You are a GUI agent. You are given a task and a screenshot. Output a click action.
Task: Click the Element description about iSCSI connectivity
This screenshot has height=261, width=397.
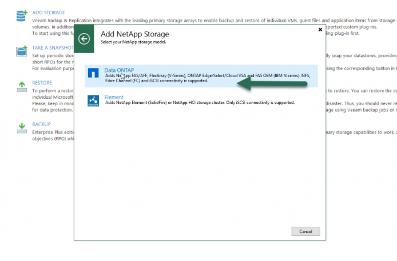200,103
